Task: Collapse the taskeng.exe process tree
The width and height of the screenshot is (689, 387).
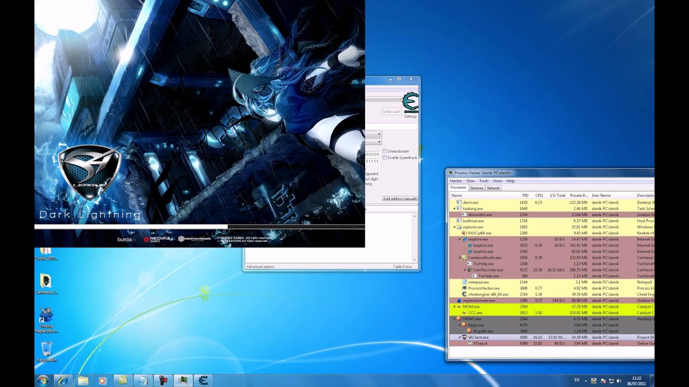Action: [454, 209]
